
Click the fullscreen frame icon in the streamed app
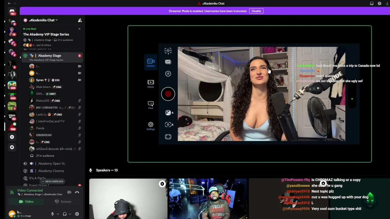[x=168, y=137]
